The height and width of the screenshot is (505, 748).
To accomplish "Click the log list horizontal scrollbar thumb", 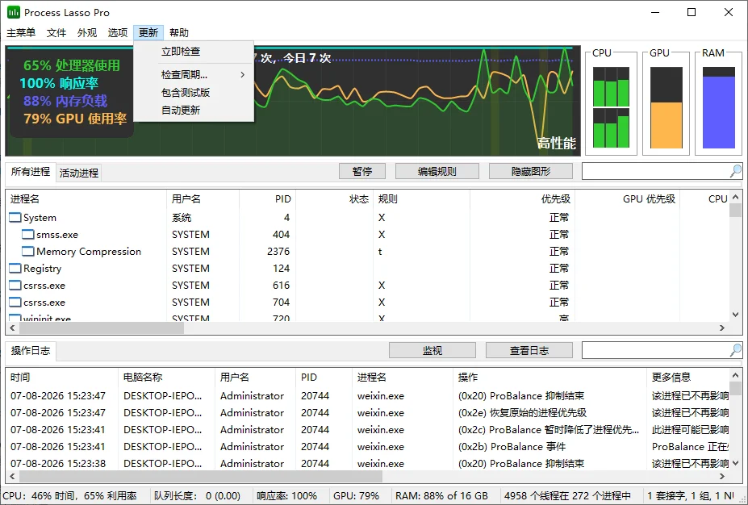I will [x=200, y=476].
